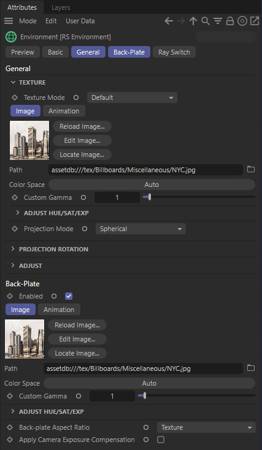Click the filter icon in the header
Viewport: 262px width, 450px height.
tap(218, 21)
